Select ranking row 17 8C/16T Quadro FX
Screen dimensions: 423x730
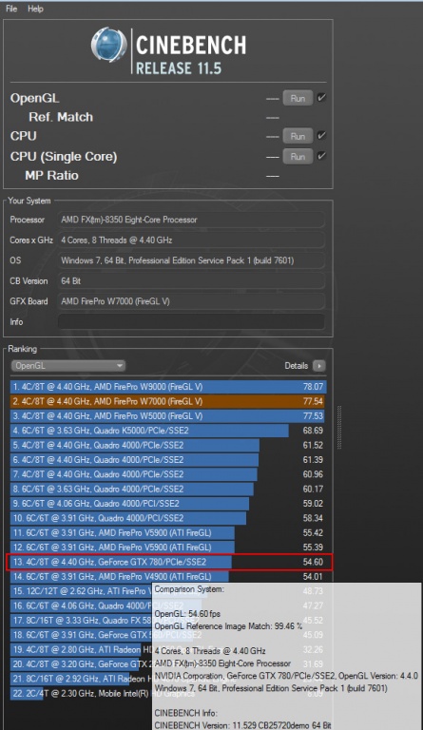(81, 620)
